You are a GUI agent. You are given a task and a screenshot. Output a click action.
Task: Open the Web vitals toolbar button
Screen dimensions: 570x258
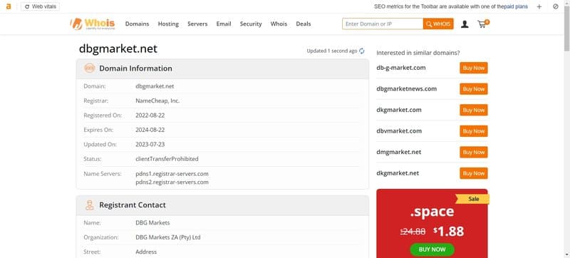point(40,6)
